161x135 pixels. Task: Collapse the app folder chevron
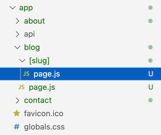(12, 8)
